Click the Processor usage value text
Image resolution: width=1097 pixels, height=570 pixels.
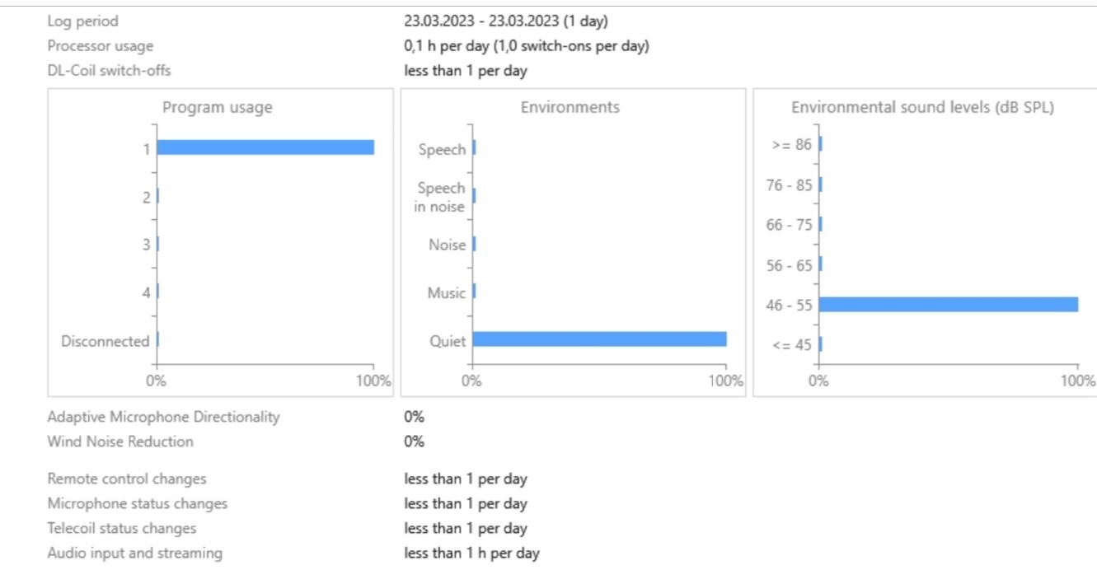(526, 46)
